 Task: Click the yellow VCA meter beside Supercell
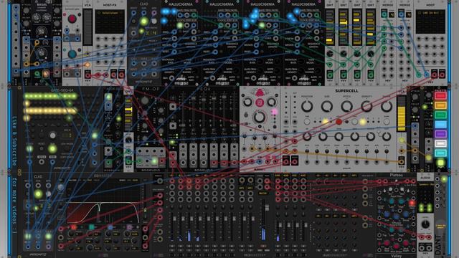point(402,114)
